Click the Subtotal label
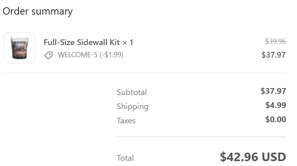Screen dimensions: 297x166 point(132,92)
